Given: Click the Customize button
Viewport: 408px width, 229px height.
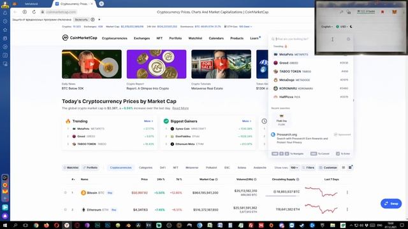Looking at the screenshot, I should [328, 167].
